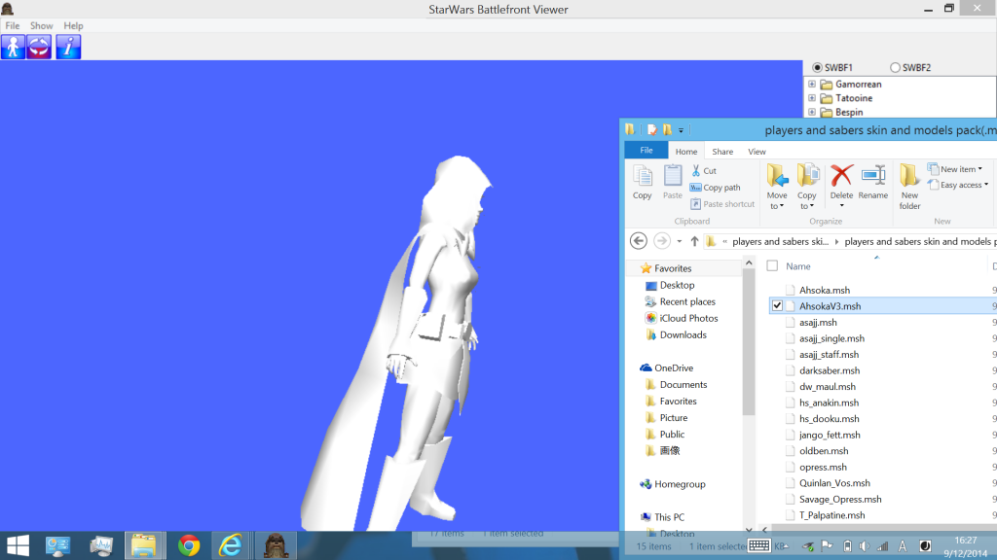
Task: Expand the Gamorrean tree folder
Action: pos(812,84)
